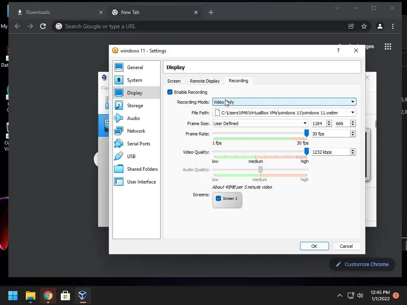
Task: Open the Network category icon
Action: pos(119,131)
